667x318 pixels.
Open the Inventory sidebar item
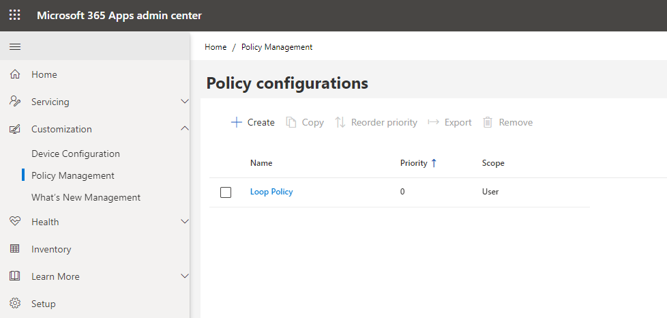point(51,250)
